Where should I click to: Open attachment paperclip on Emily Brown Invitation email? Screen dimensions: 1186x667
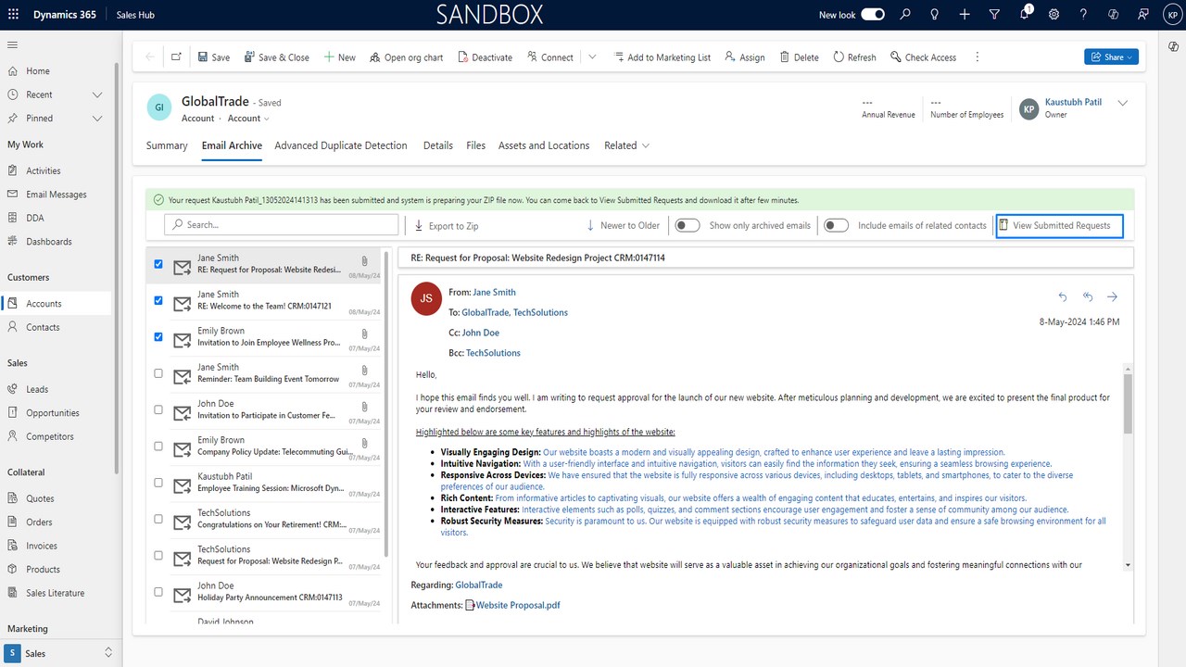[365, 333]
